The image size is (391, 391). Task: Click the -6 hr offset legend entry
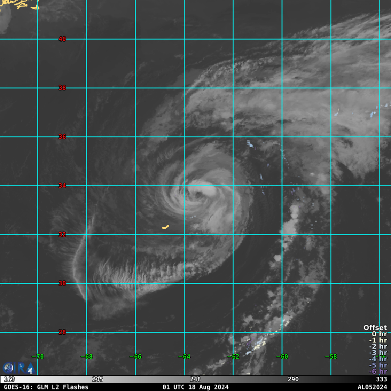[x=378, y=371]
